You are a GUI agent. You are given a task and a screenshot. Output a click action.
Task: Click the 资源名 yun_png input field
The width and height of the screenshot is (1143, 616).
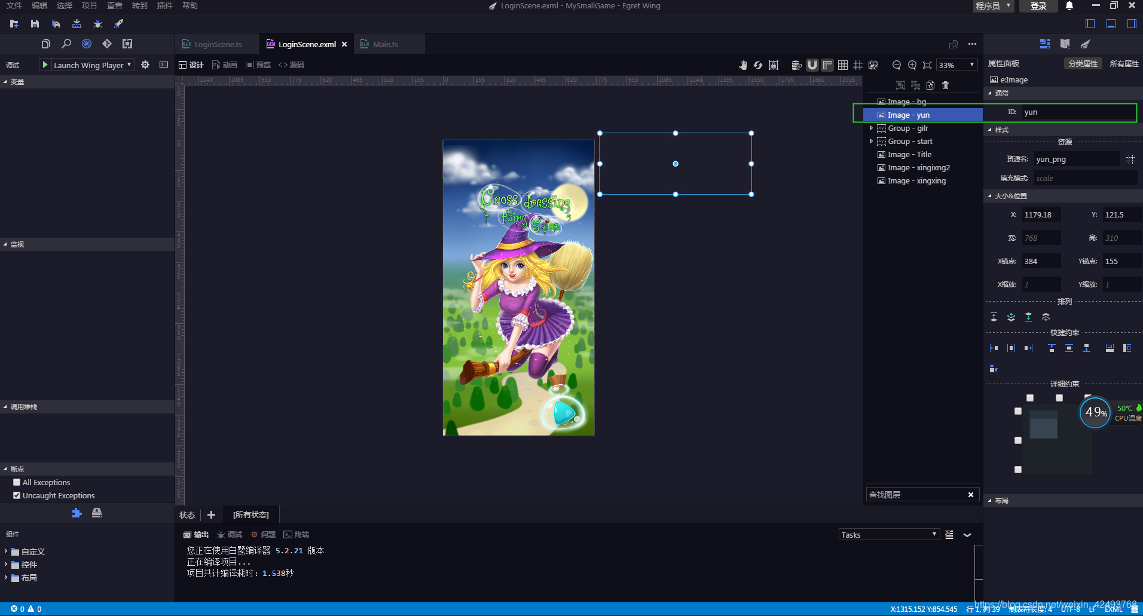tap(1077, 159)
